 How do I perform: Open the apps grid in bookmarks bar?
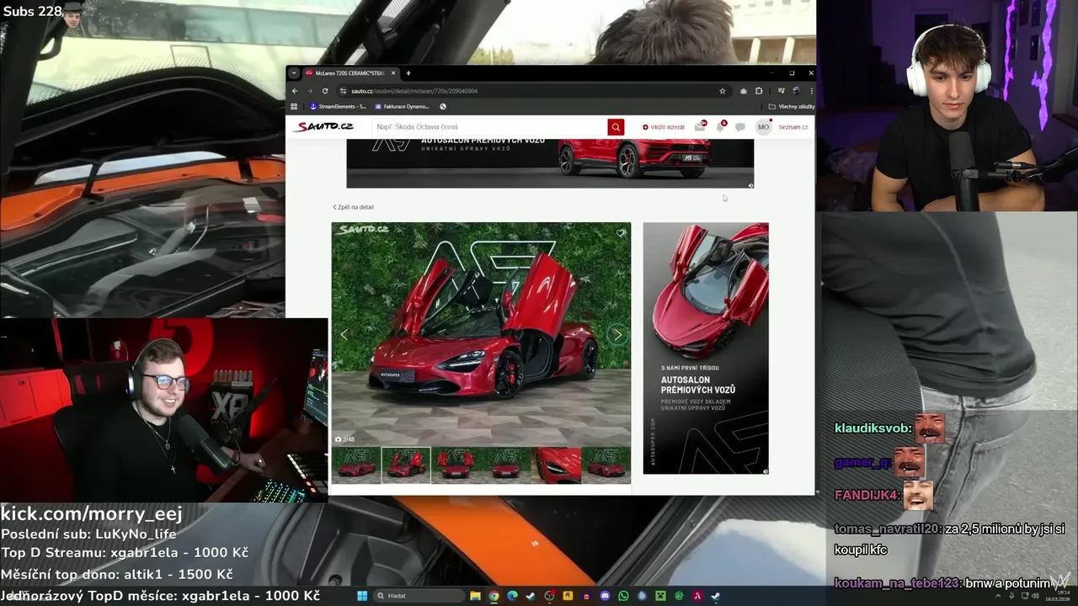coord(294,107)
